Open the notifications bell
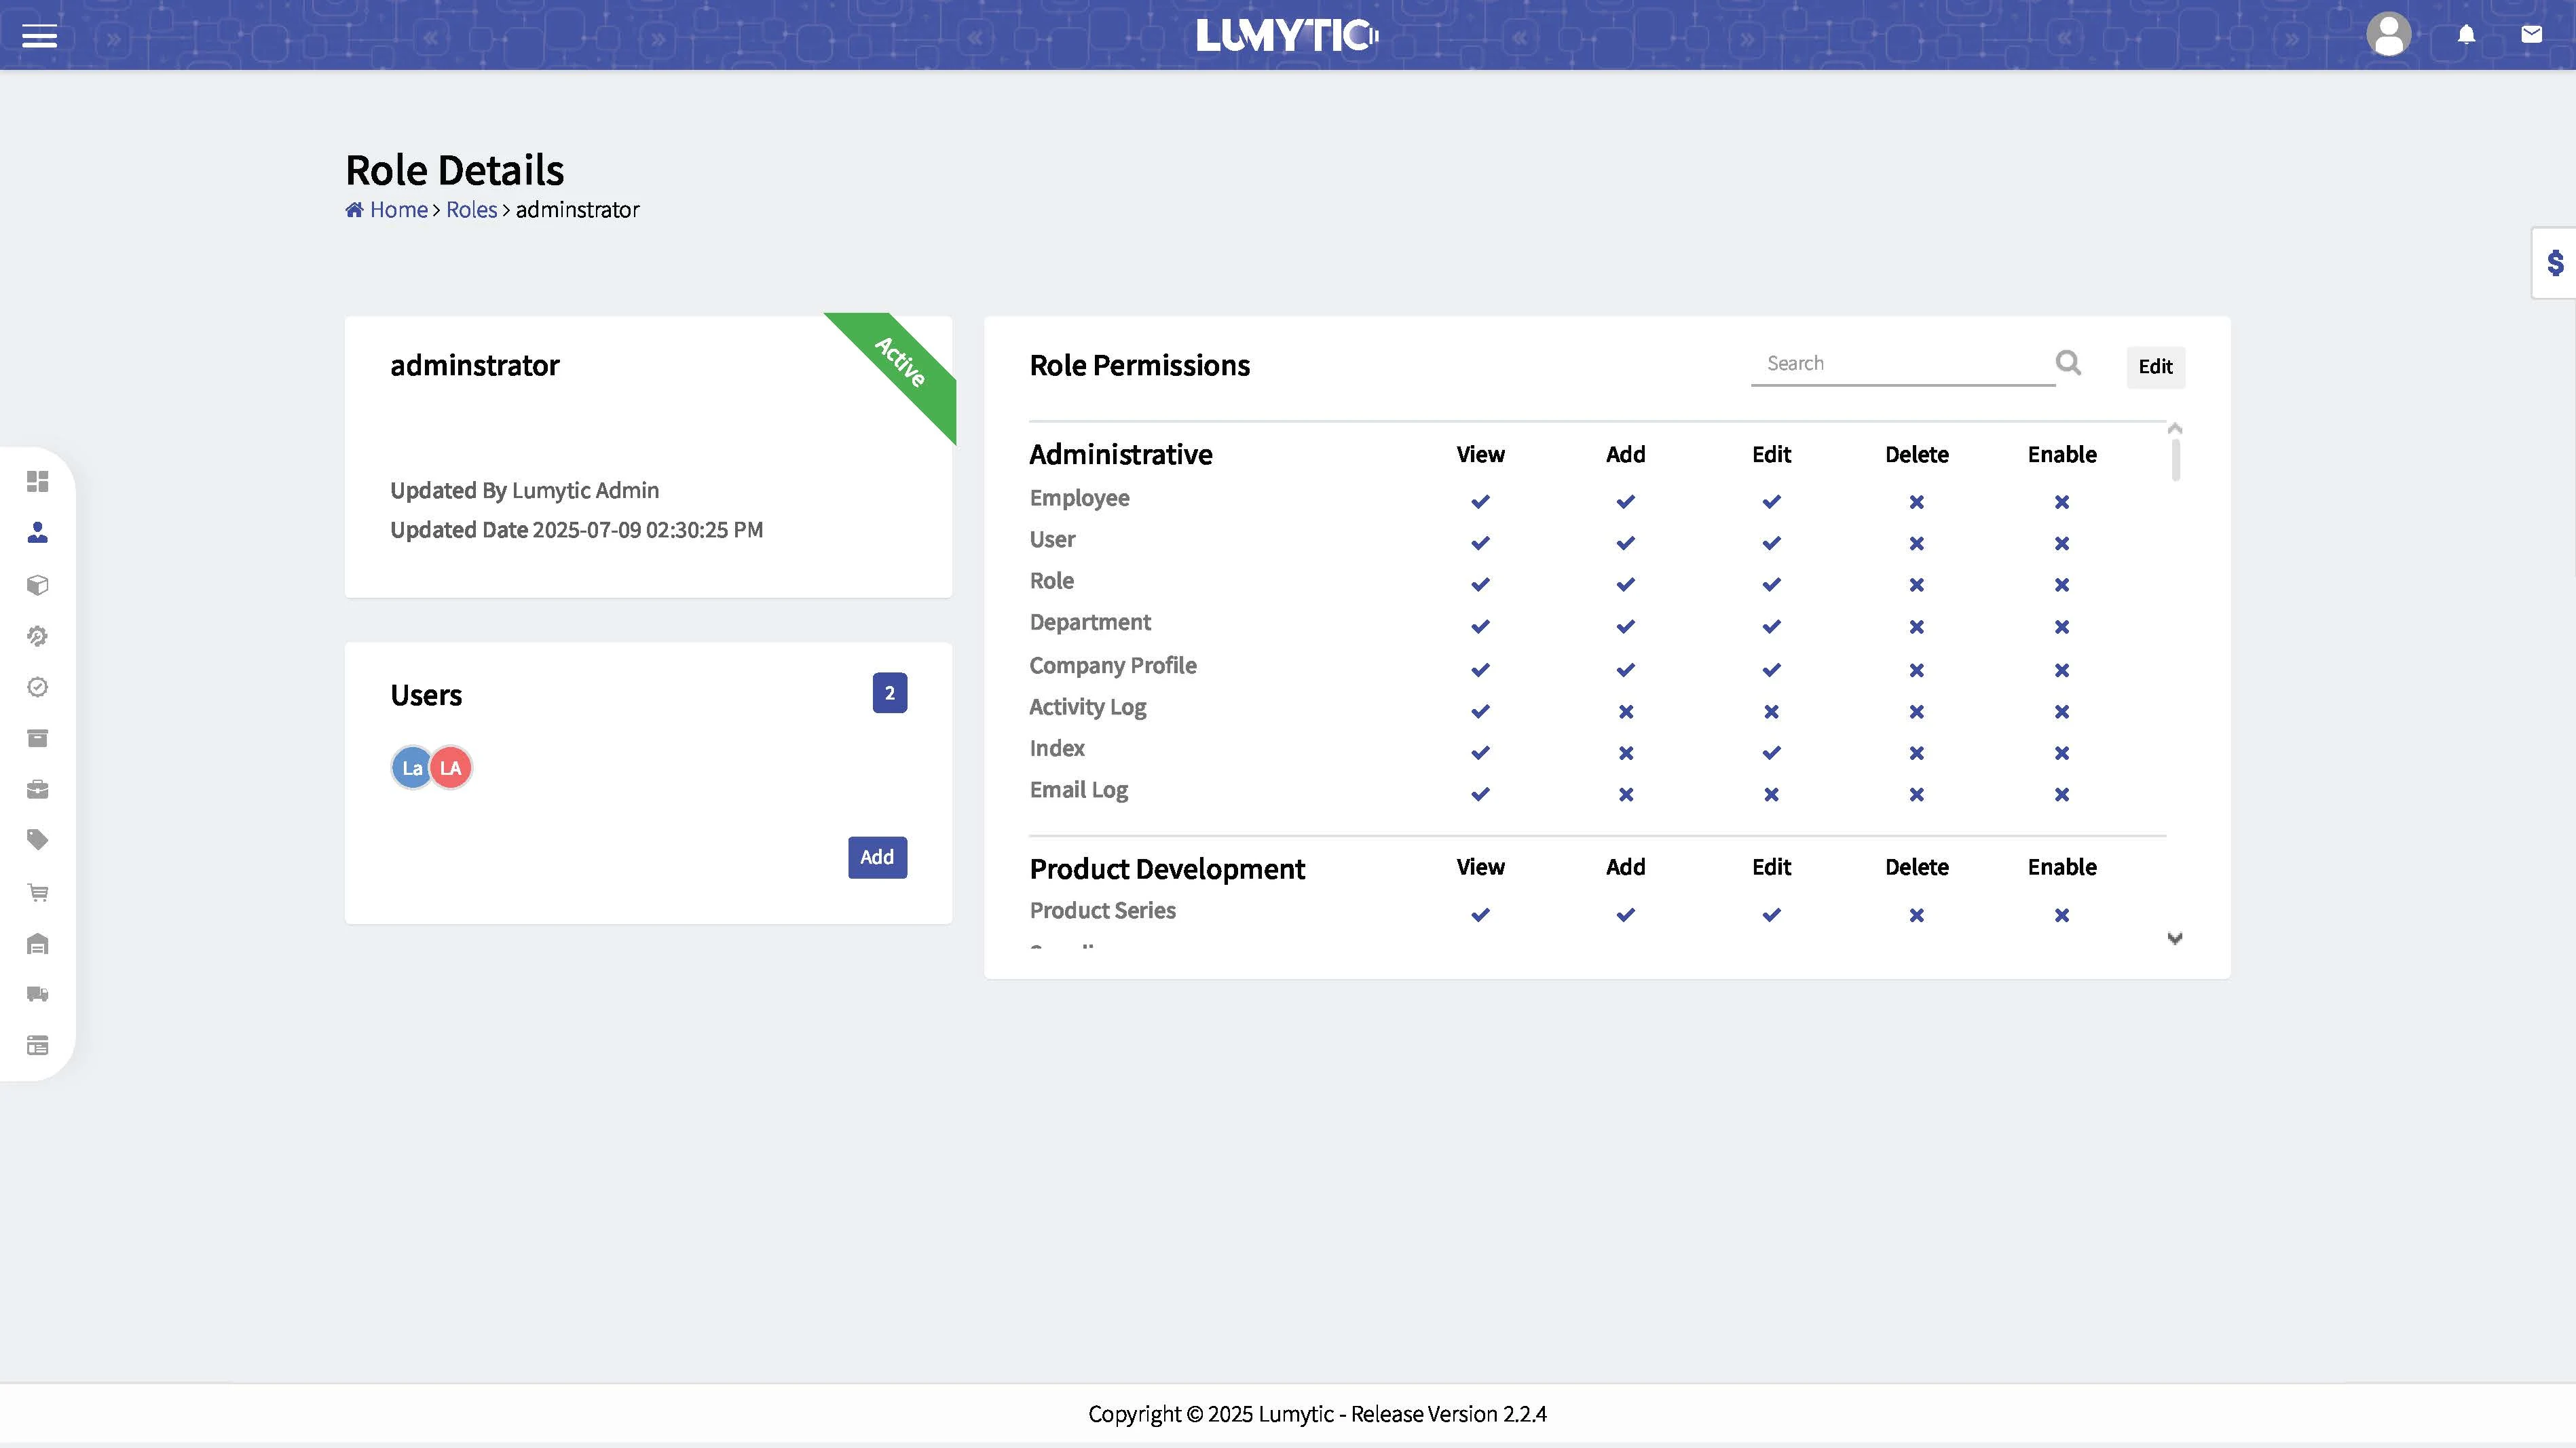The height and width of the screenshot is (1448, 2576). click(x=2466, y=36)
